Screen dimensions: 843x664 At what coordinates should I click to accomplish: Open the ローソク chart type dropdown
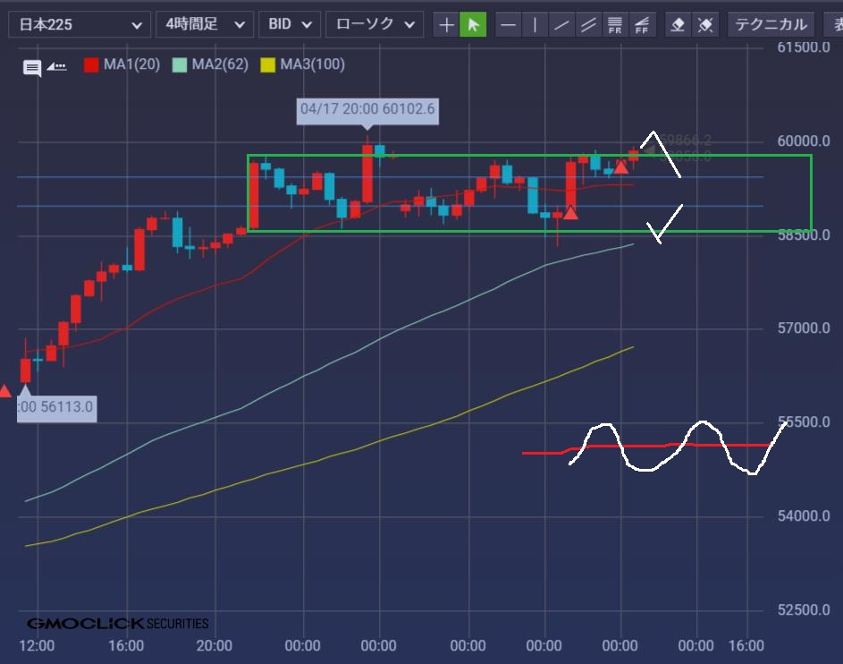tap(374, 24)
